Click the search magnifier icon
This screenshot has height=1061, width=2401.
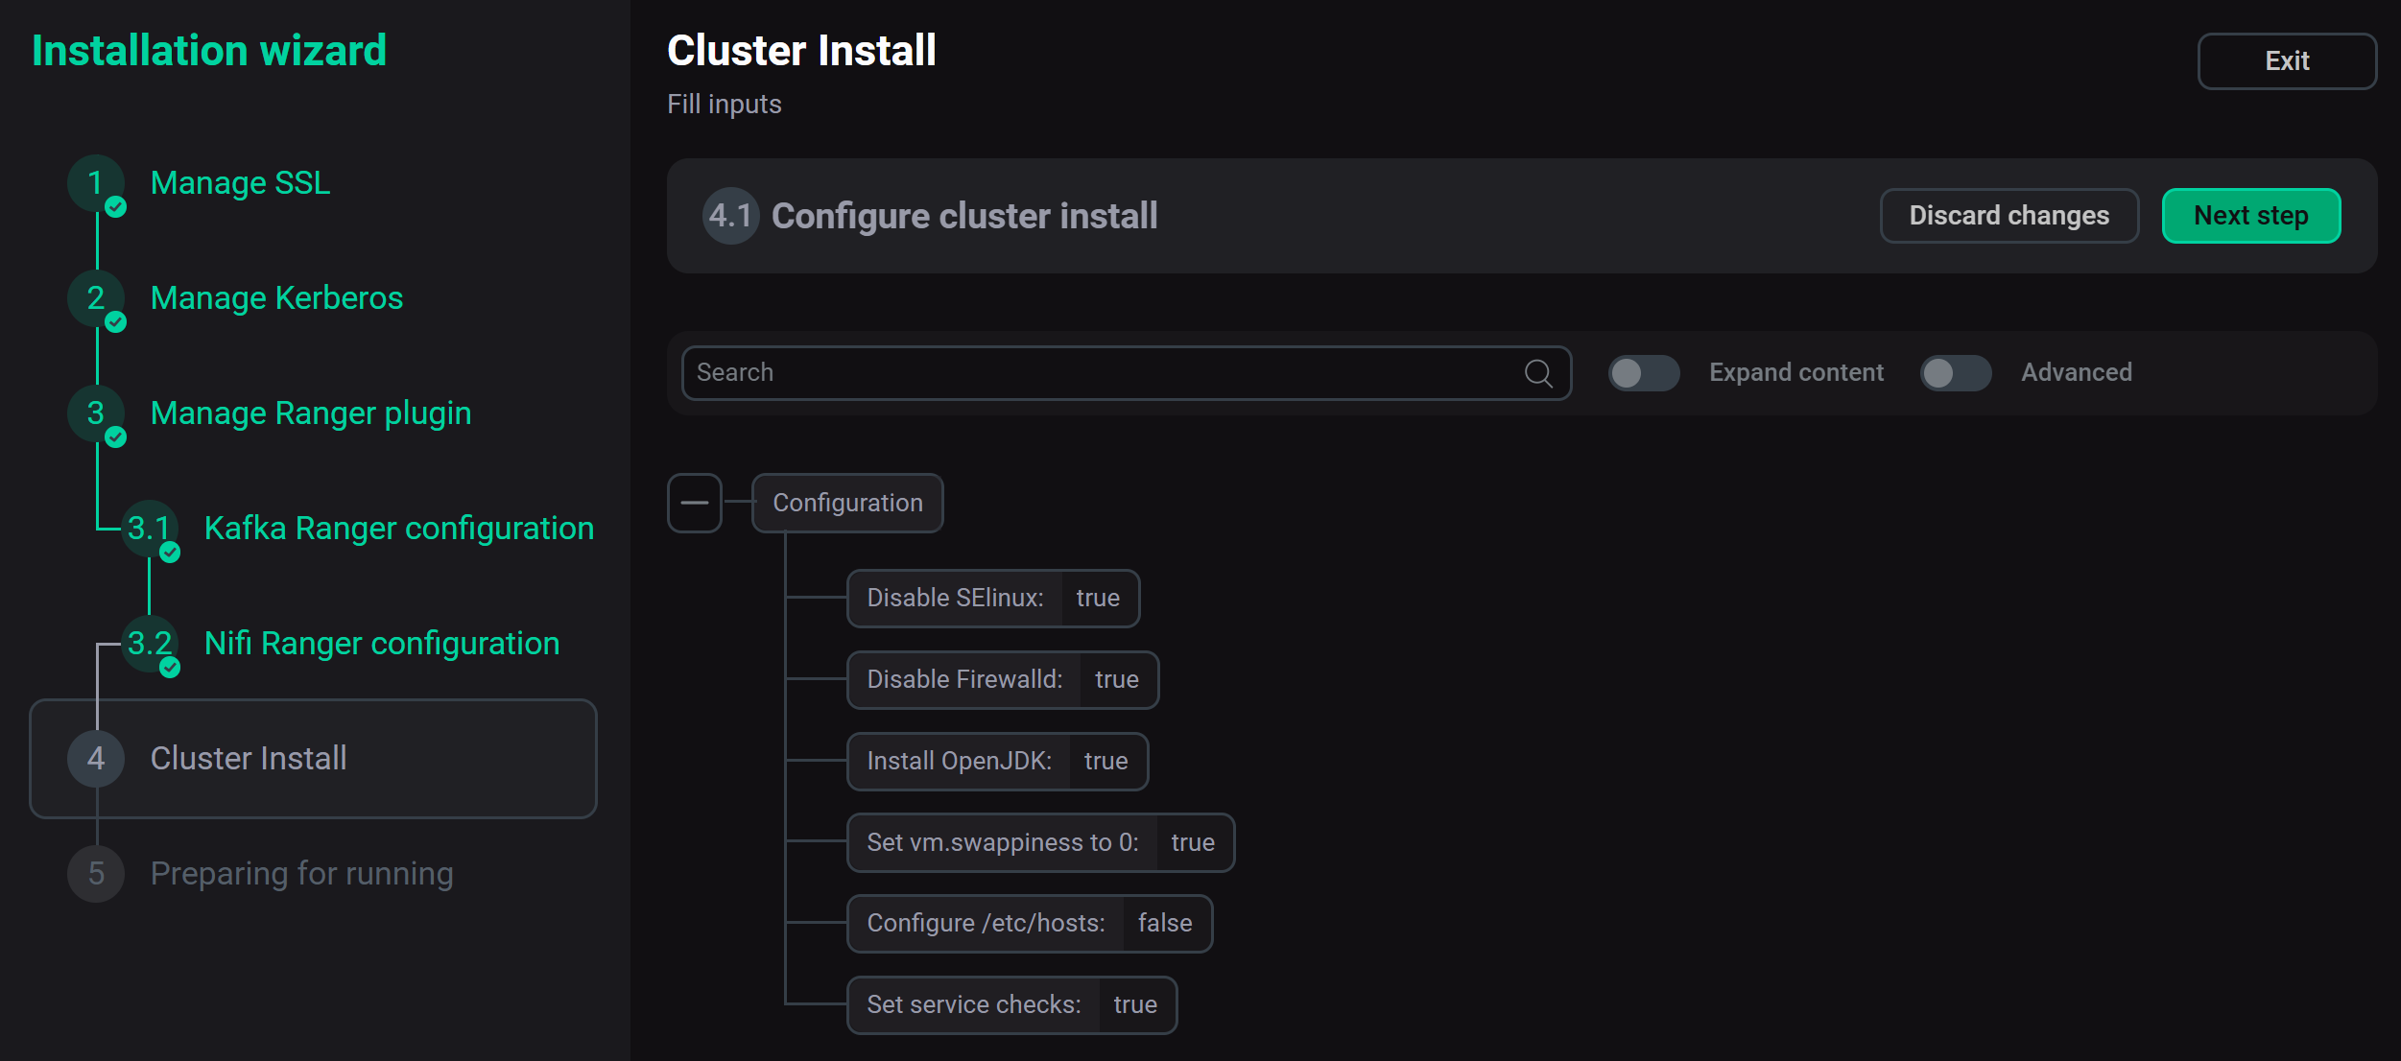pyautogui.click(x=1538, y=373)
